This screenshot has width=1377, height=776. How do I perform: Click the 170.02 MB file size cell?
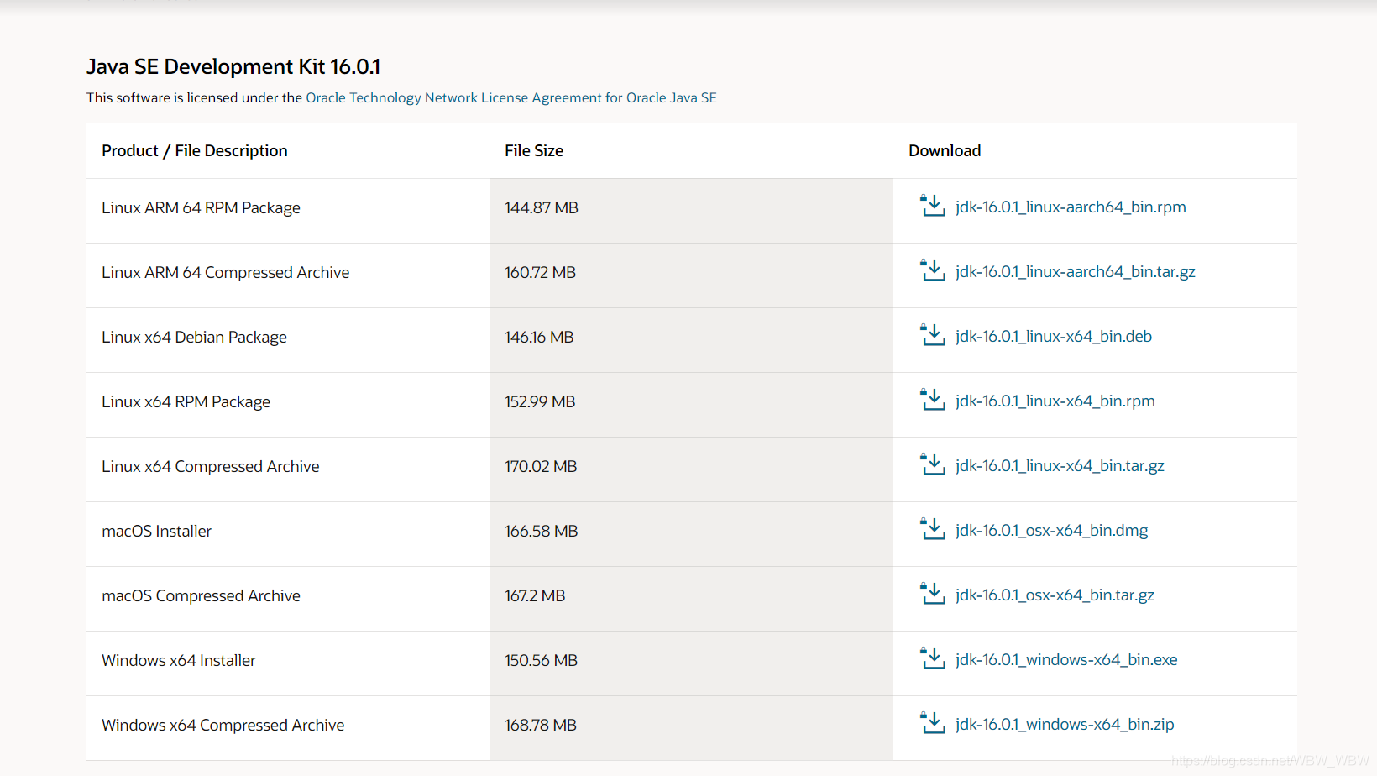click(691, 469)
